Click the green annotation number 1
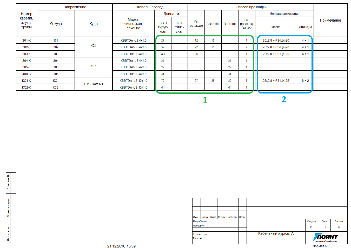 tap(205, 100)
